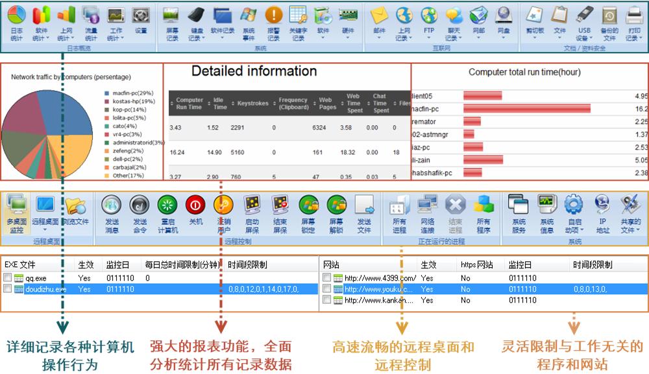Sort by Keystrokes column header

[250, 103]
